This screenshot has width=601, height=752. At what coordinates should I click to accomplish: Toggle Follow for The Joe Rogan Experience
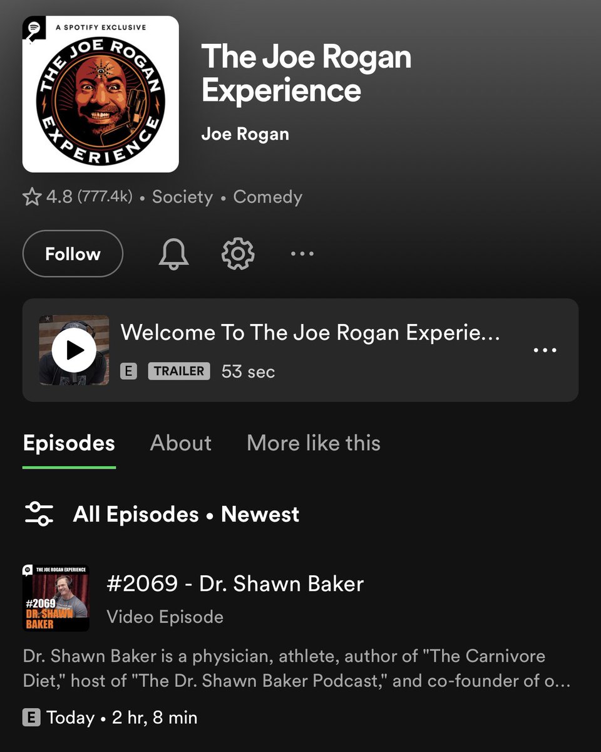tap(72, 254)
